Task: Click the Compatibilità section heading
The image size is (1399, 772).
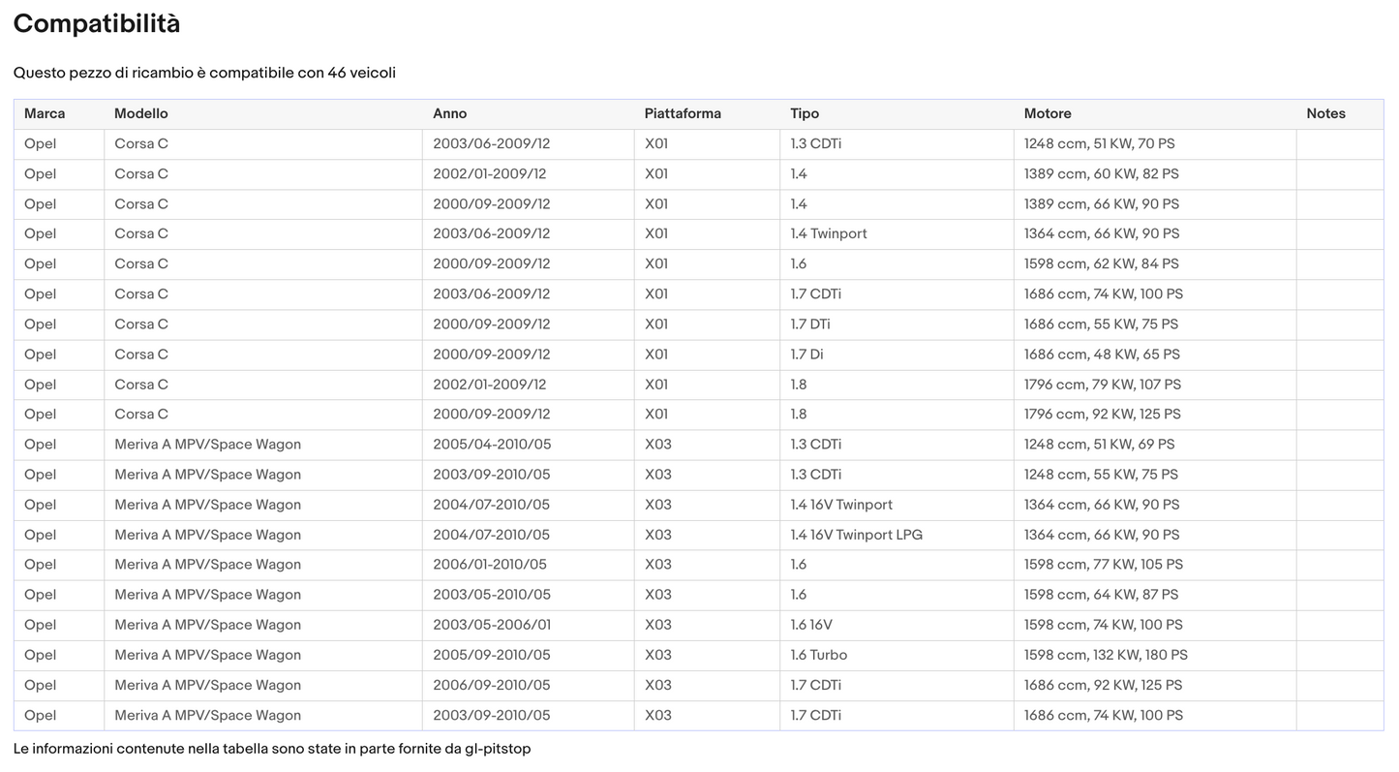Action: coord(97,24)
